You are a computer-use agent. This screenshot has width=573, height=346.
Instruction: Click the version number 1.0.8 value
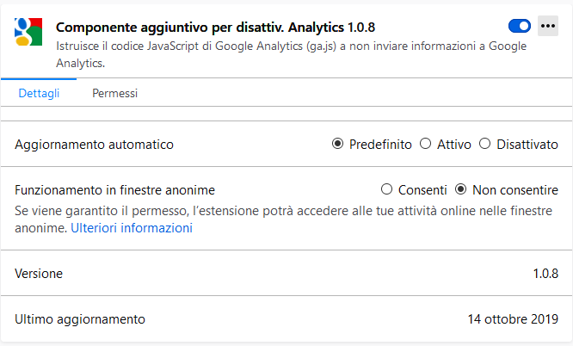point(545,274)
